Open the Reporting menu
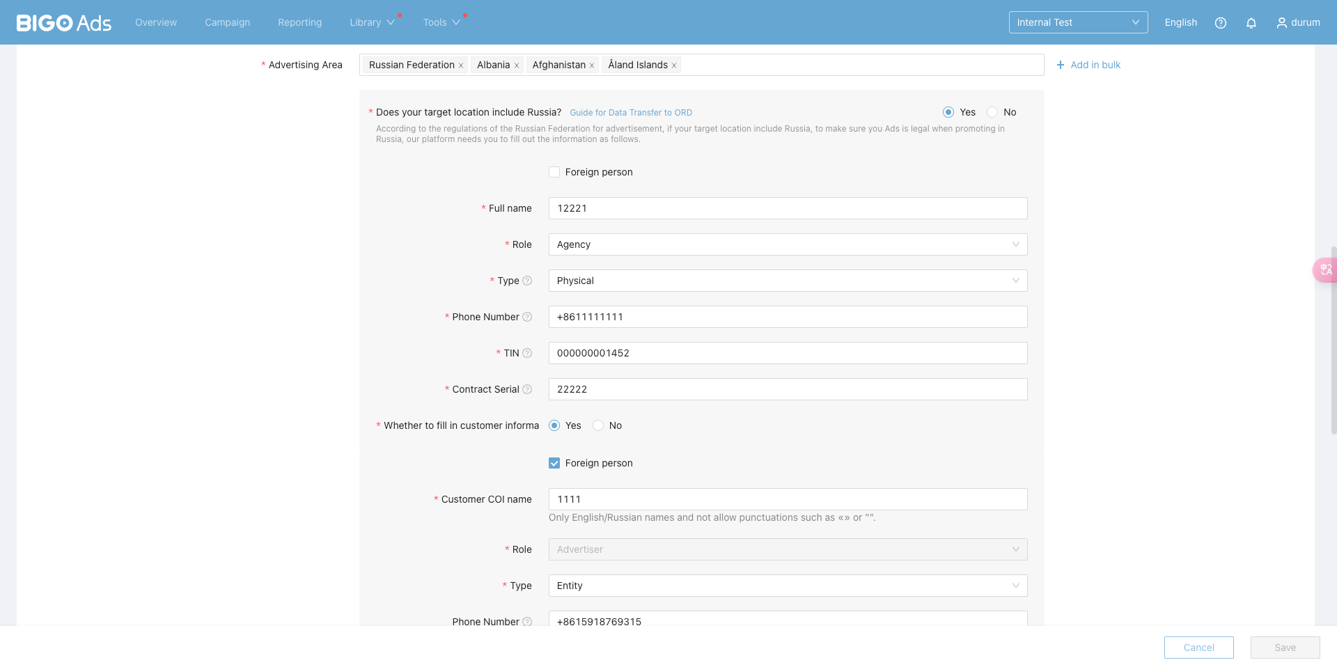 click(x=299, y=22)
